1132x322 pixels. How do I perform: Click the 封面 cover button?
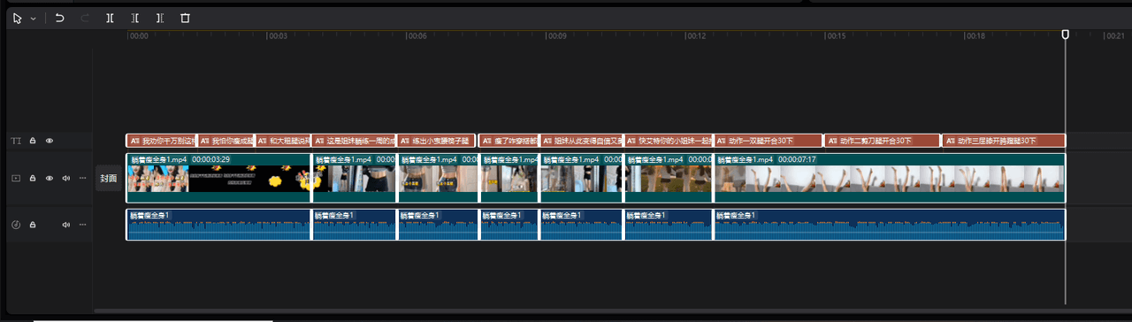(109, 178)
